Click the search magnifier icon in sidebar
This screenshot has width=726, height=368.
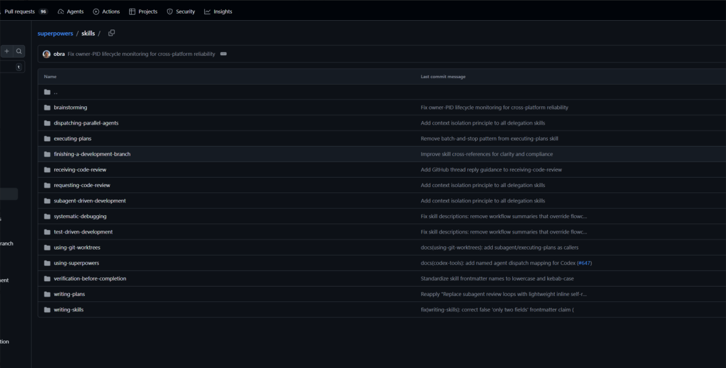19,51
